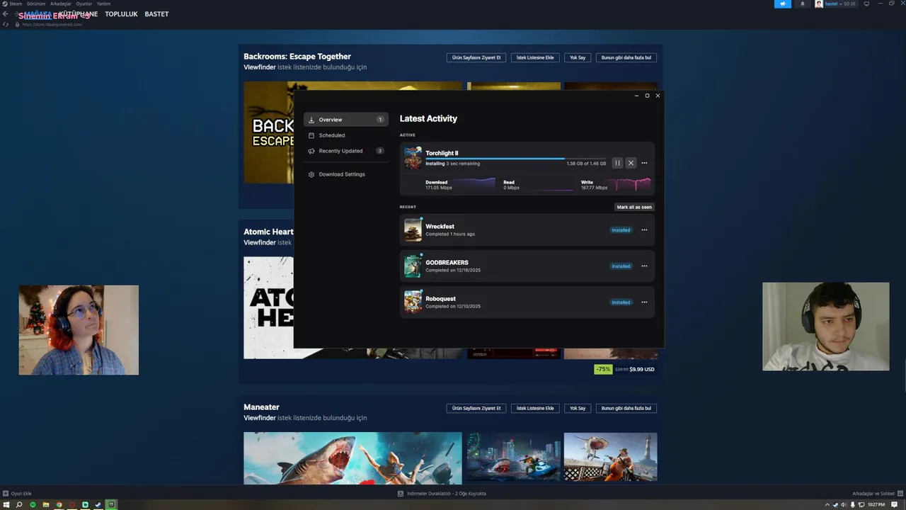The height and width of the screenshot is (510, 906).
Task: Click the Latest Activity heading
Action: [428, 118]
